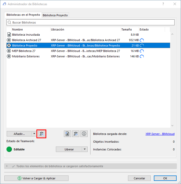Select the MEP Biblioteca 27 name
The height and width of the screenshot is (184, 181).
point(24,51)
